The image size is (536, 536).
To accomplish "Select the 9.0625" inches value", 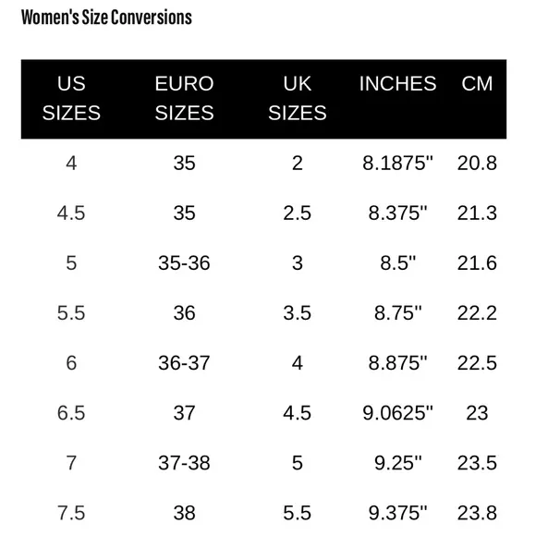I will tap(397, 413).
